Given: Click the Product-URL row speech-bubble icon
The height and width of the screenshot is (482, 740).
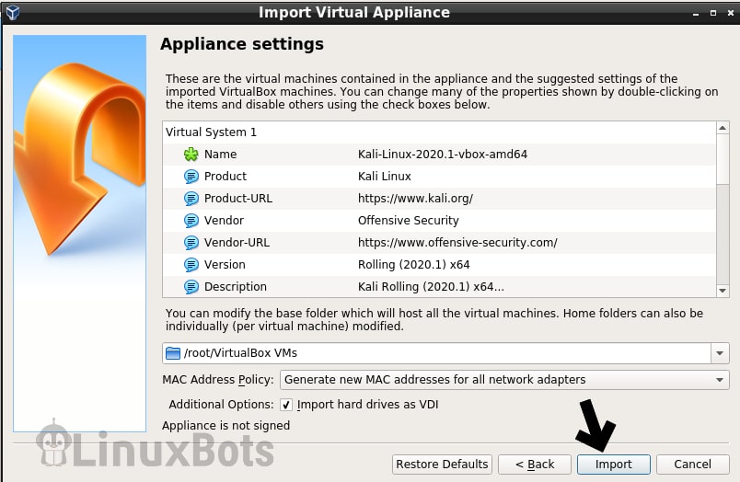Looking at the screenshot, I should click(191, 199).
